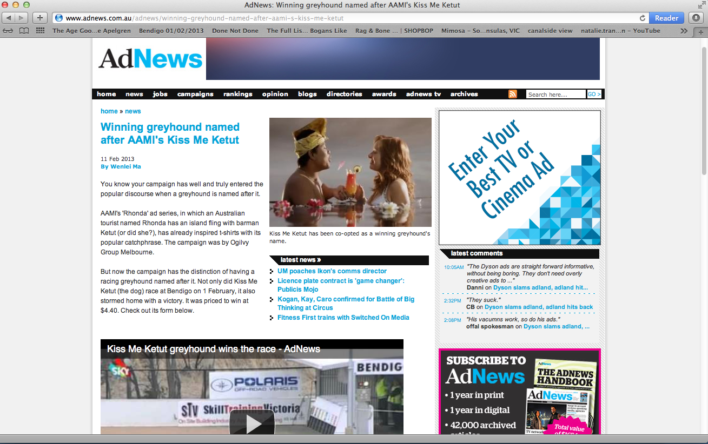Screen dimensions: 708x444
Task: Go forward with Safari's forward arrow
Action: coord(22,18)
